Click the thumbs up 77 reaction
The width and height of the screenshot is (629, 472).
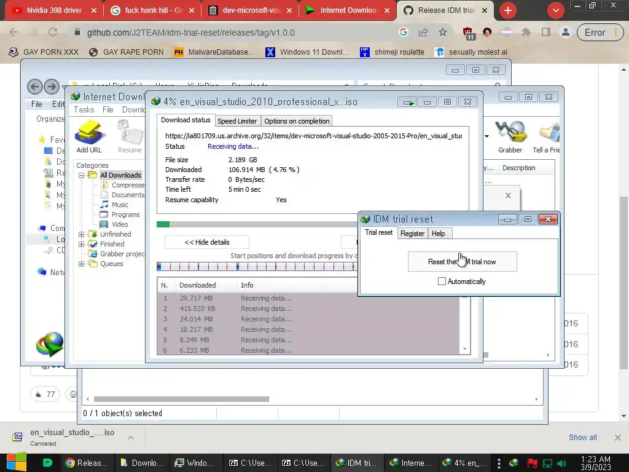coord(45,394)
